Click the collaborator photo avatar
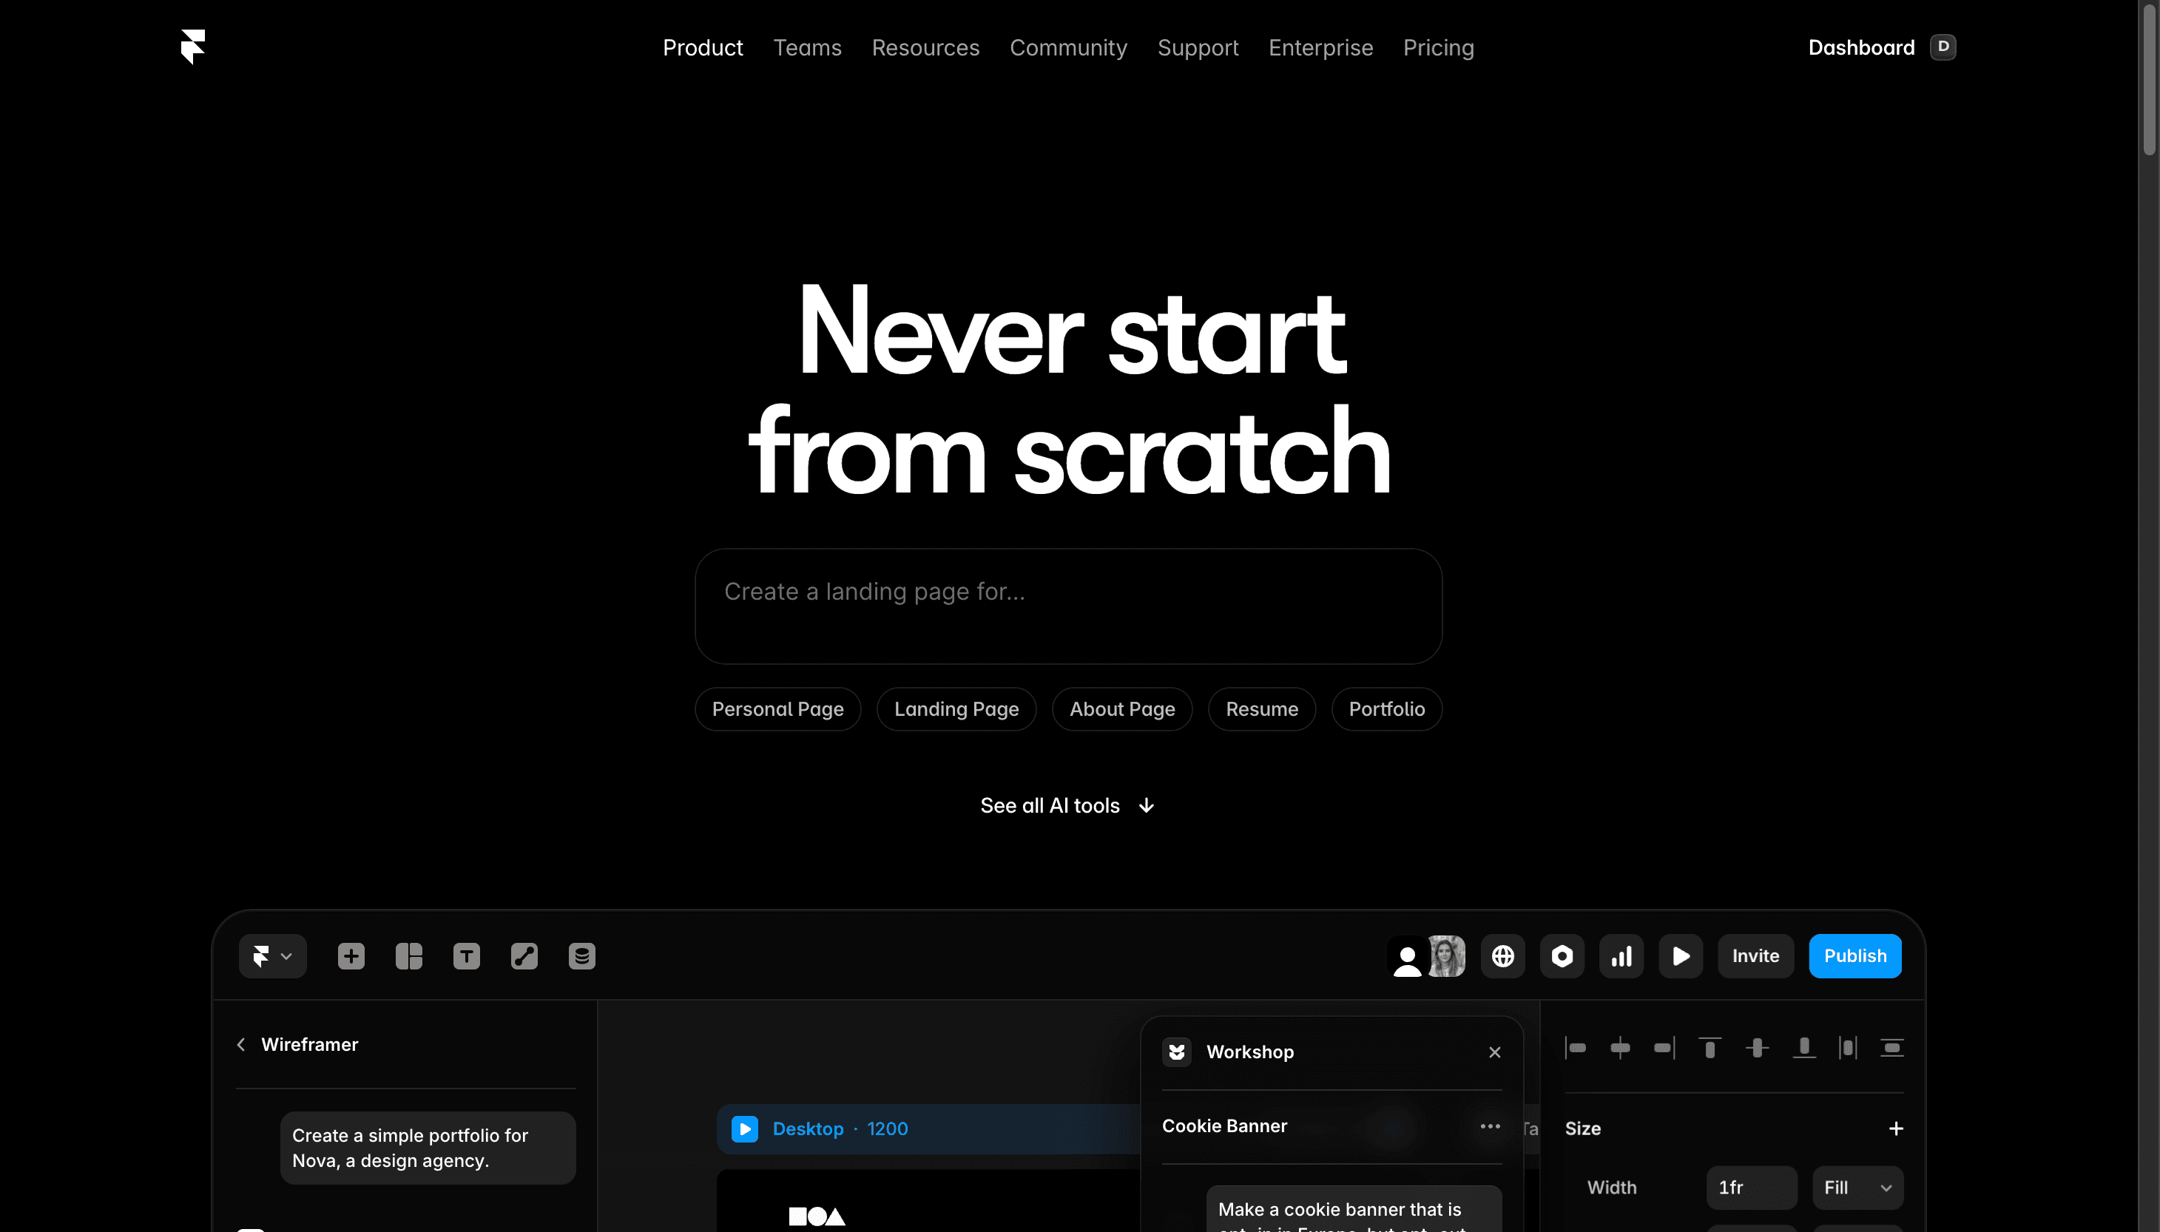 pos(1446,956)
